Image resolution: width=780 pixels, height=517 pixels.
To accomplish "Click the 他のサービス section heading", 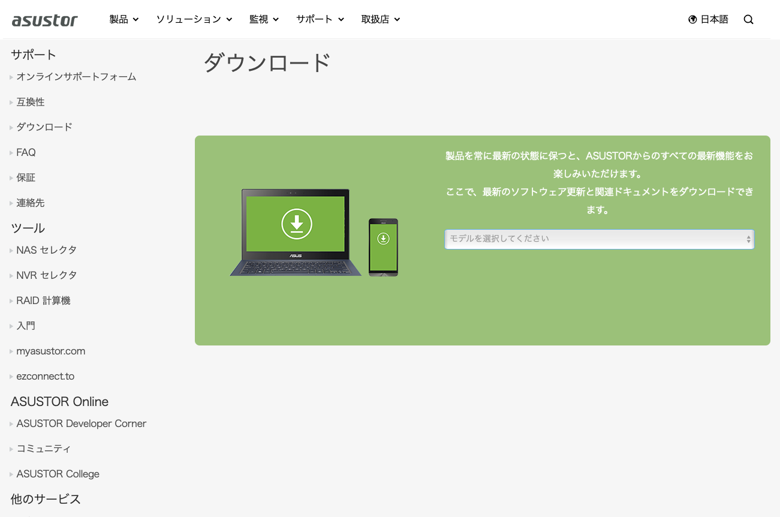I will pyautogui.click(x=46, y=499).
